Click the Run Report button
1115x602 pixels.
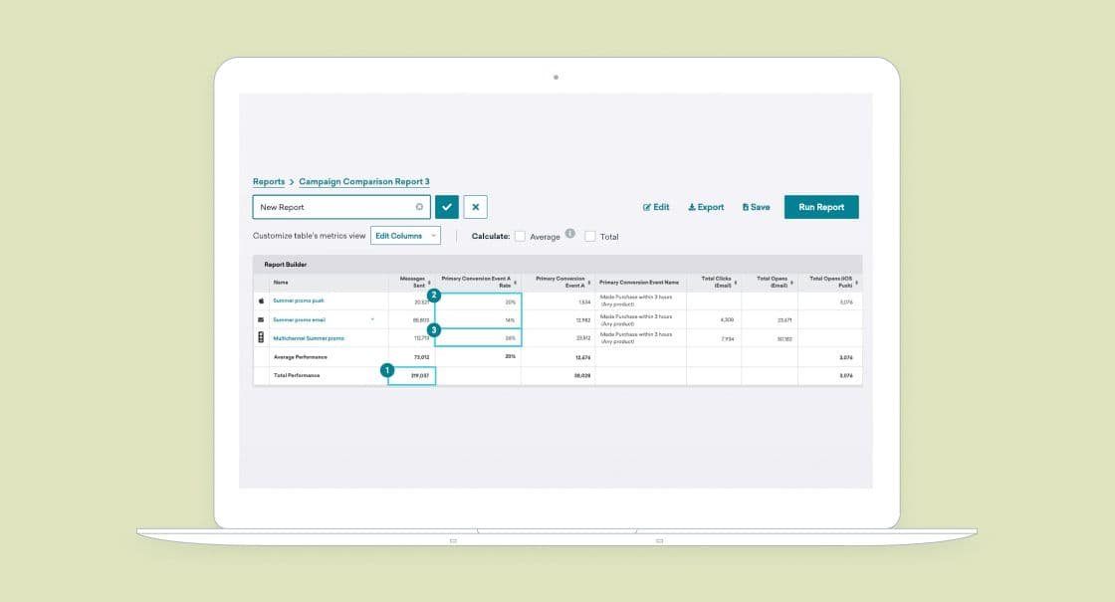(x=821, y=207)
